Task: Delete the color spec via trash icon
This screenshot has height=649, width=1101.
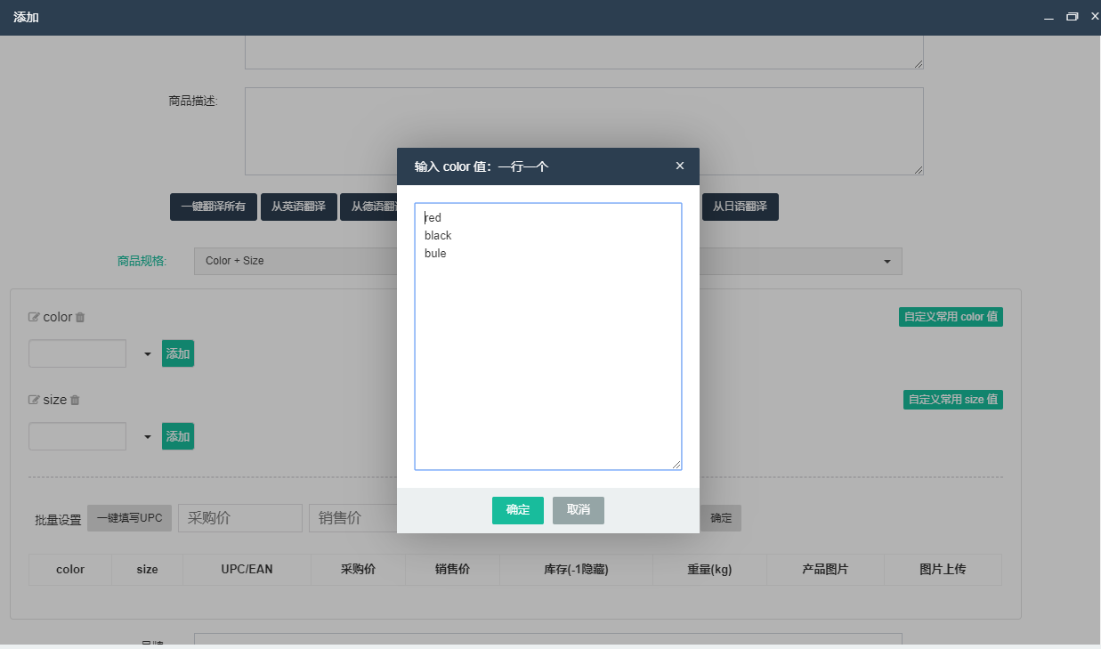Action: click(80, 317)
